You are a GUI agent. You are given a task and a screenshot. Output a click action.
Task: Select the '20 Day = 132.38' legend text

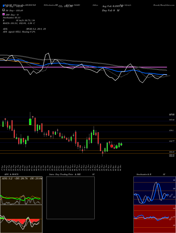[x=14, y=6]
